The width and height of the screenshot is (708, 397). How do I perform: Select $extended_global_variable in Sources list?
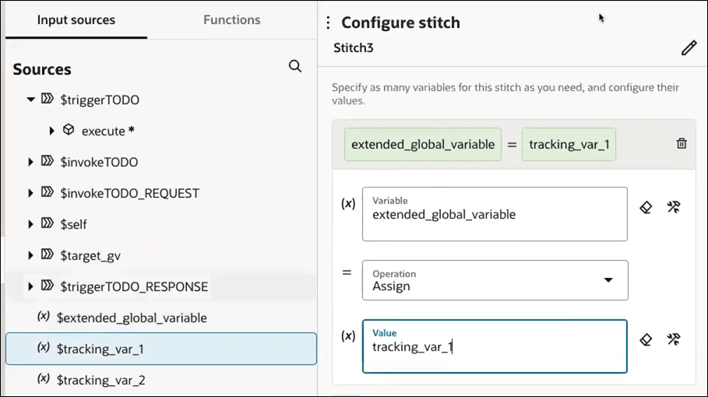(x=131, y=318)
